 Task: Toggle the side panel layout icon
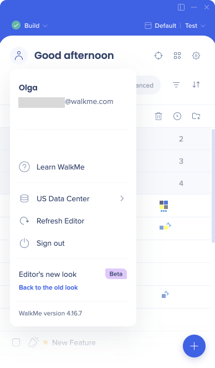tap(181, 7)
